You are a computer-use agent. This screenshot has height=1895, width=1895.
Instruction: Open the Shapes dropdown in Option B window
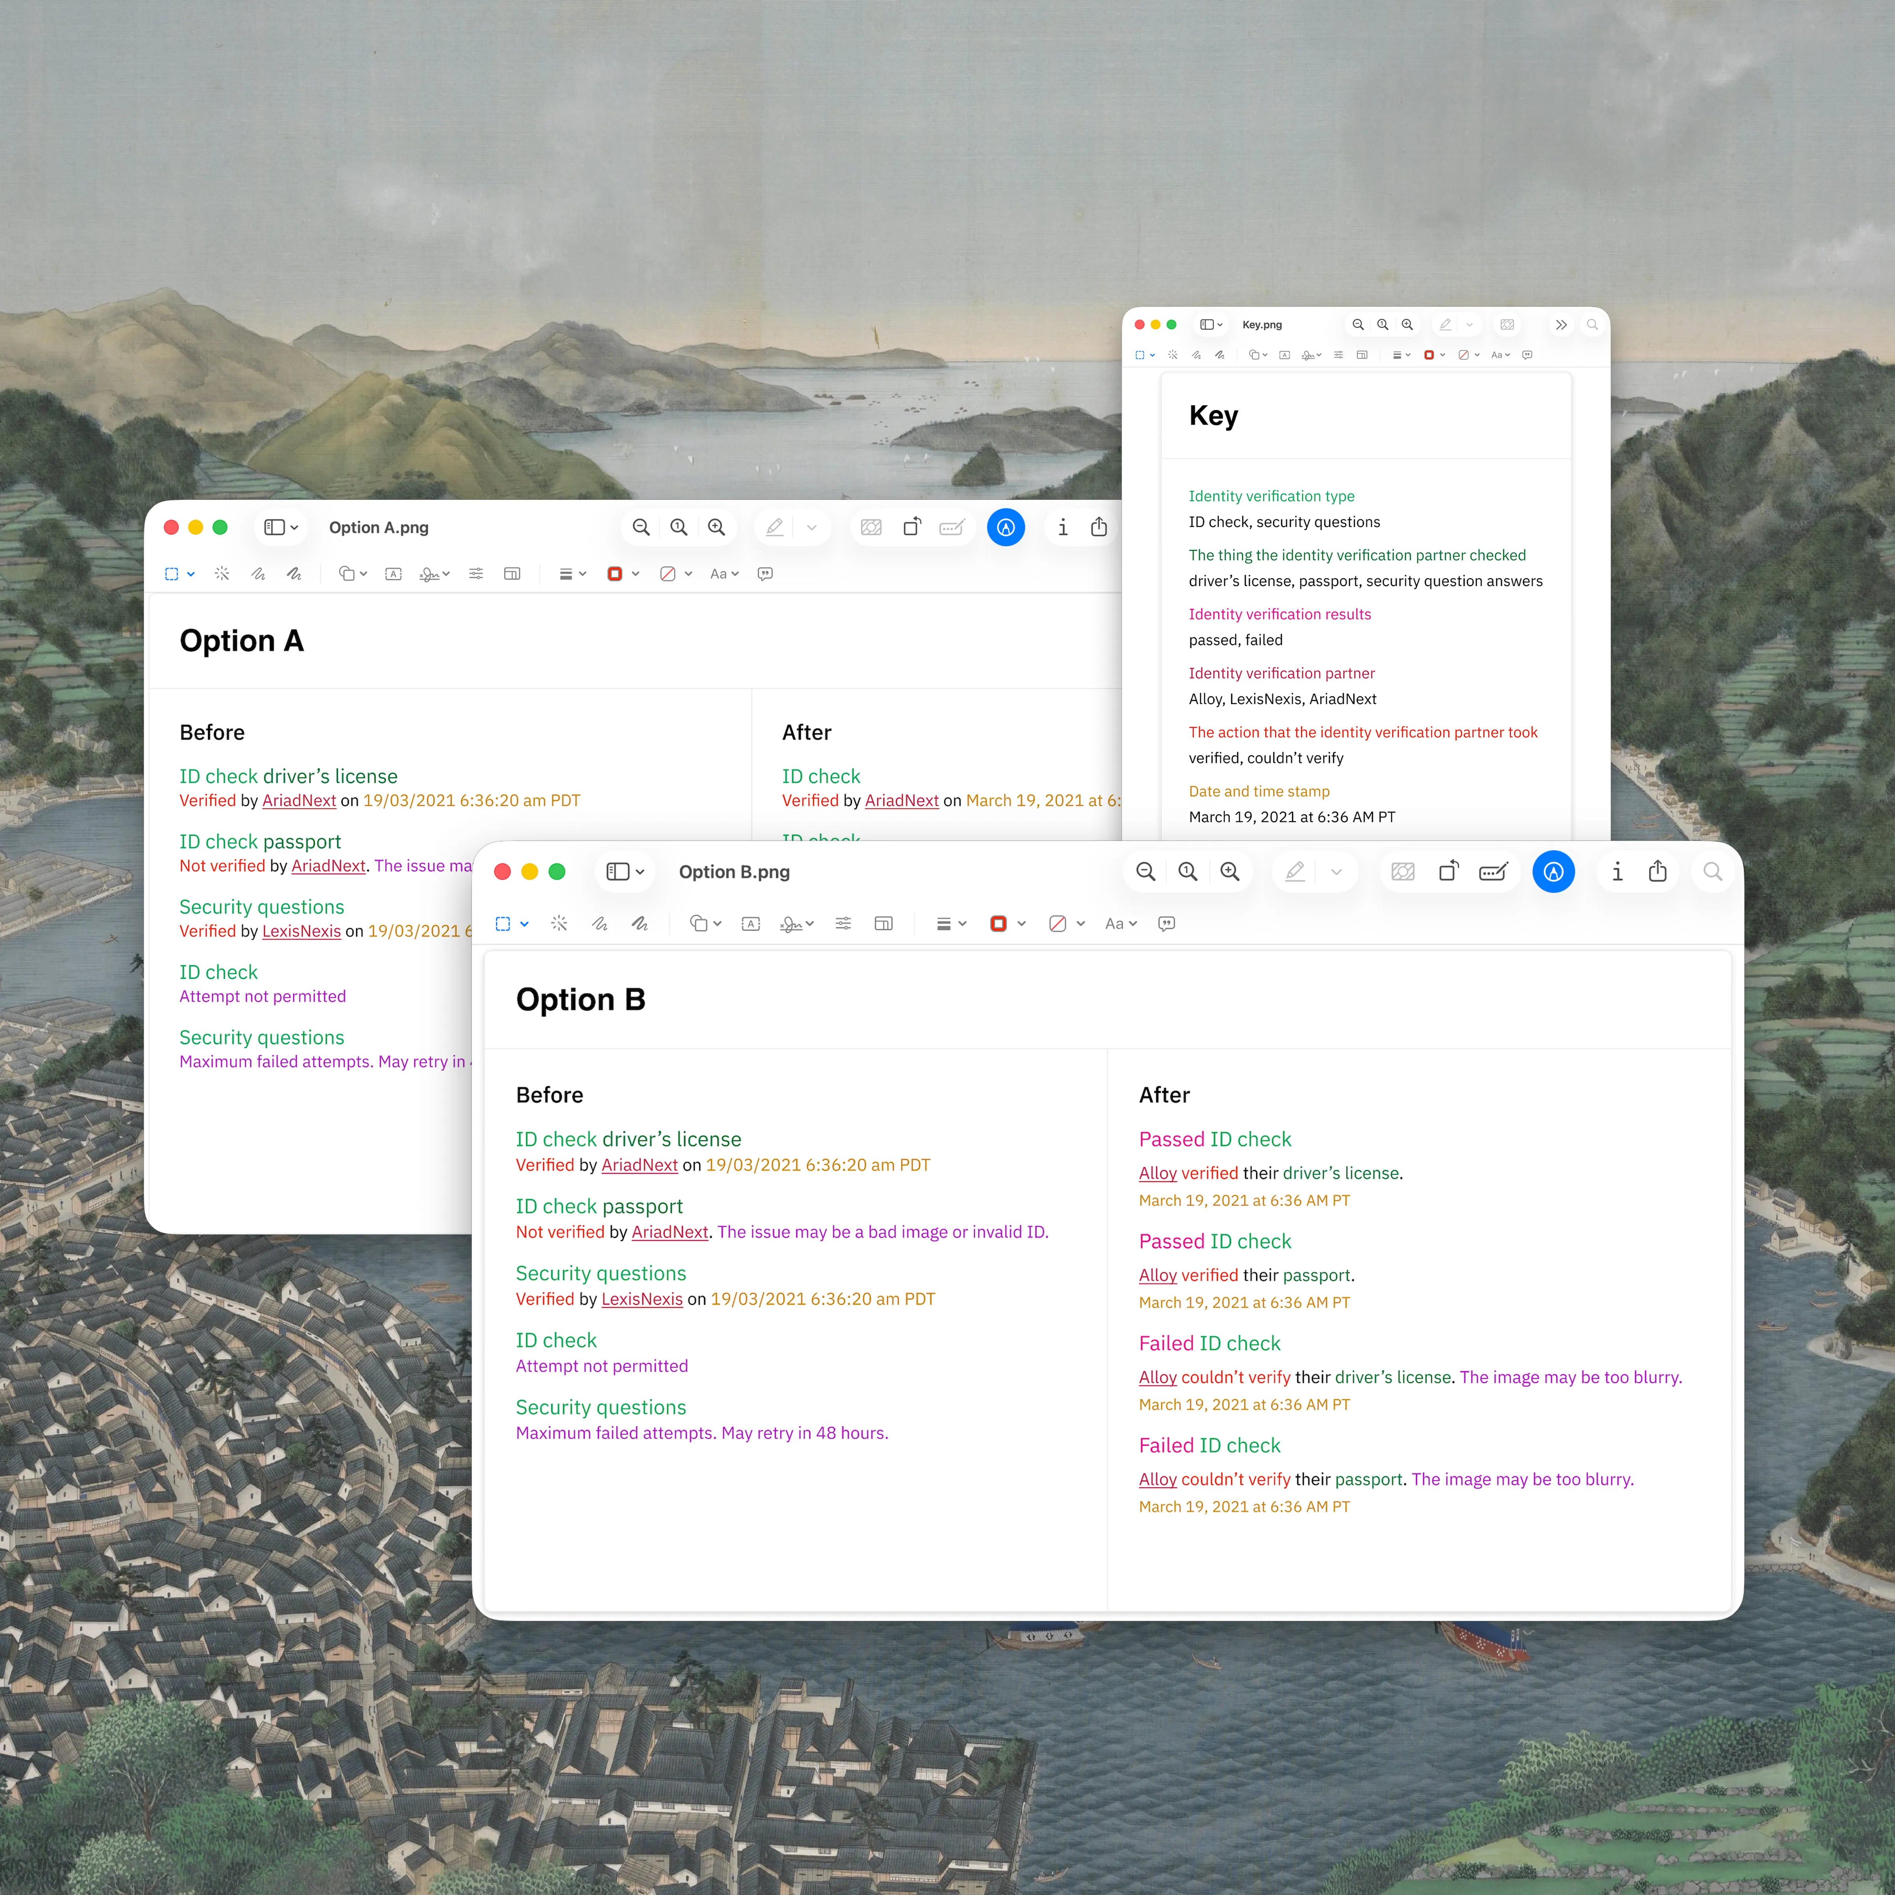(705, 924)
